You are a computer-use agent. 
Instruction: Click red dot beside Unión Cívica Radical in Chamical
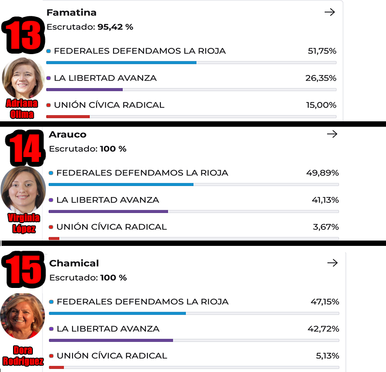51,356
